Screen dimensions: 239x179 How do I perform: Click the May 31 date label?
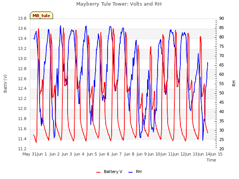tap(30, 154)
